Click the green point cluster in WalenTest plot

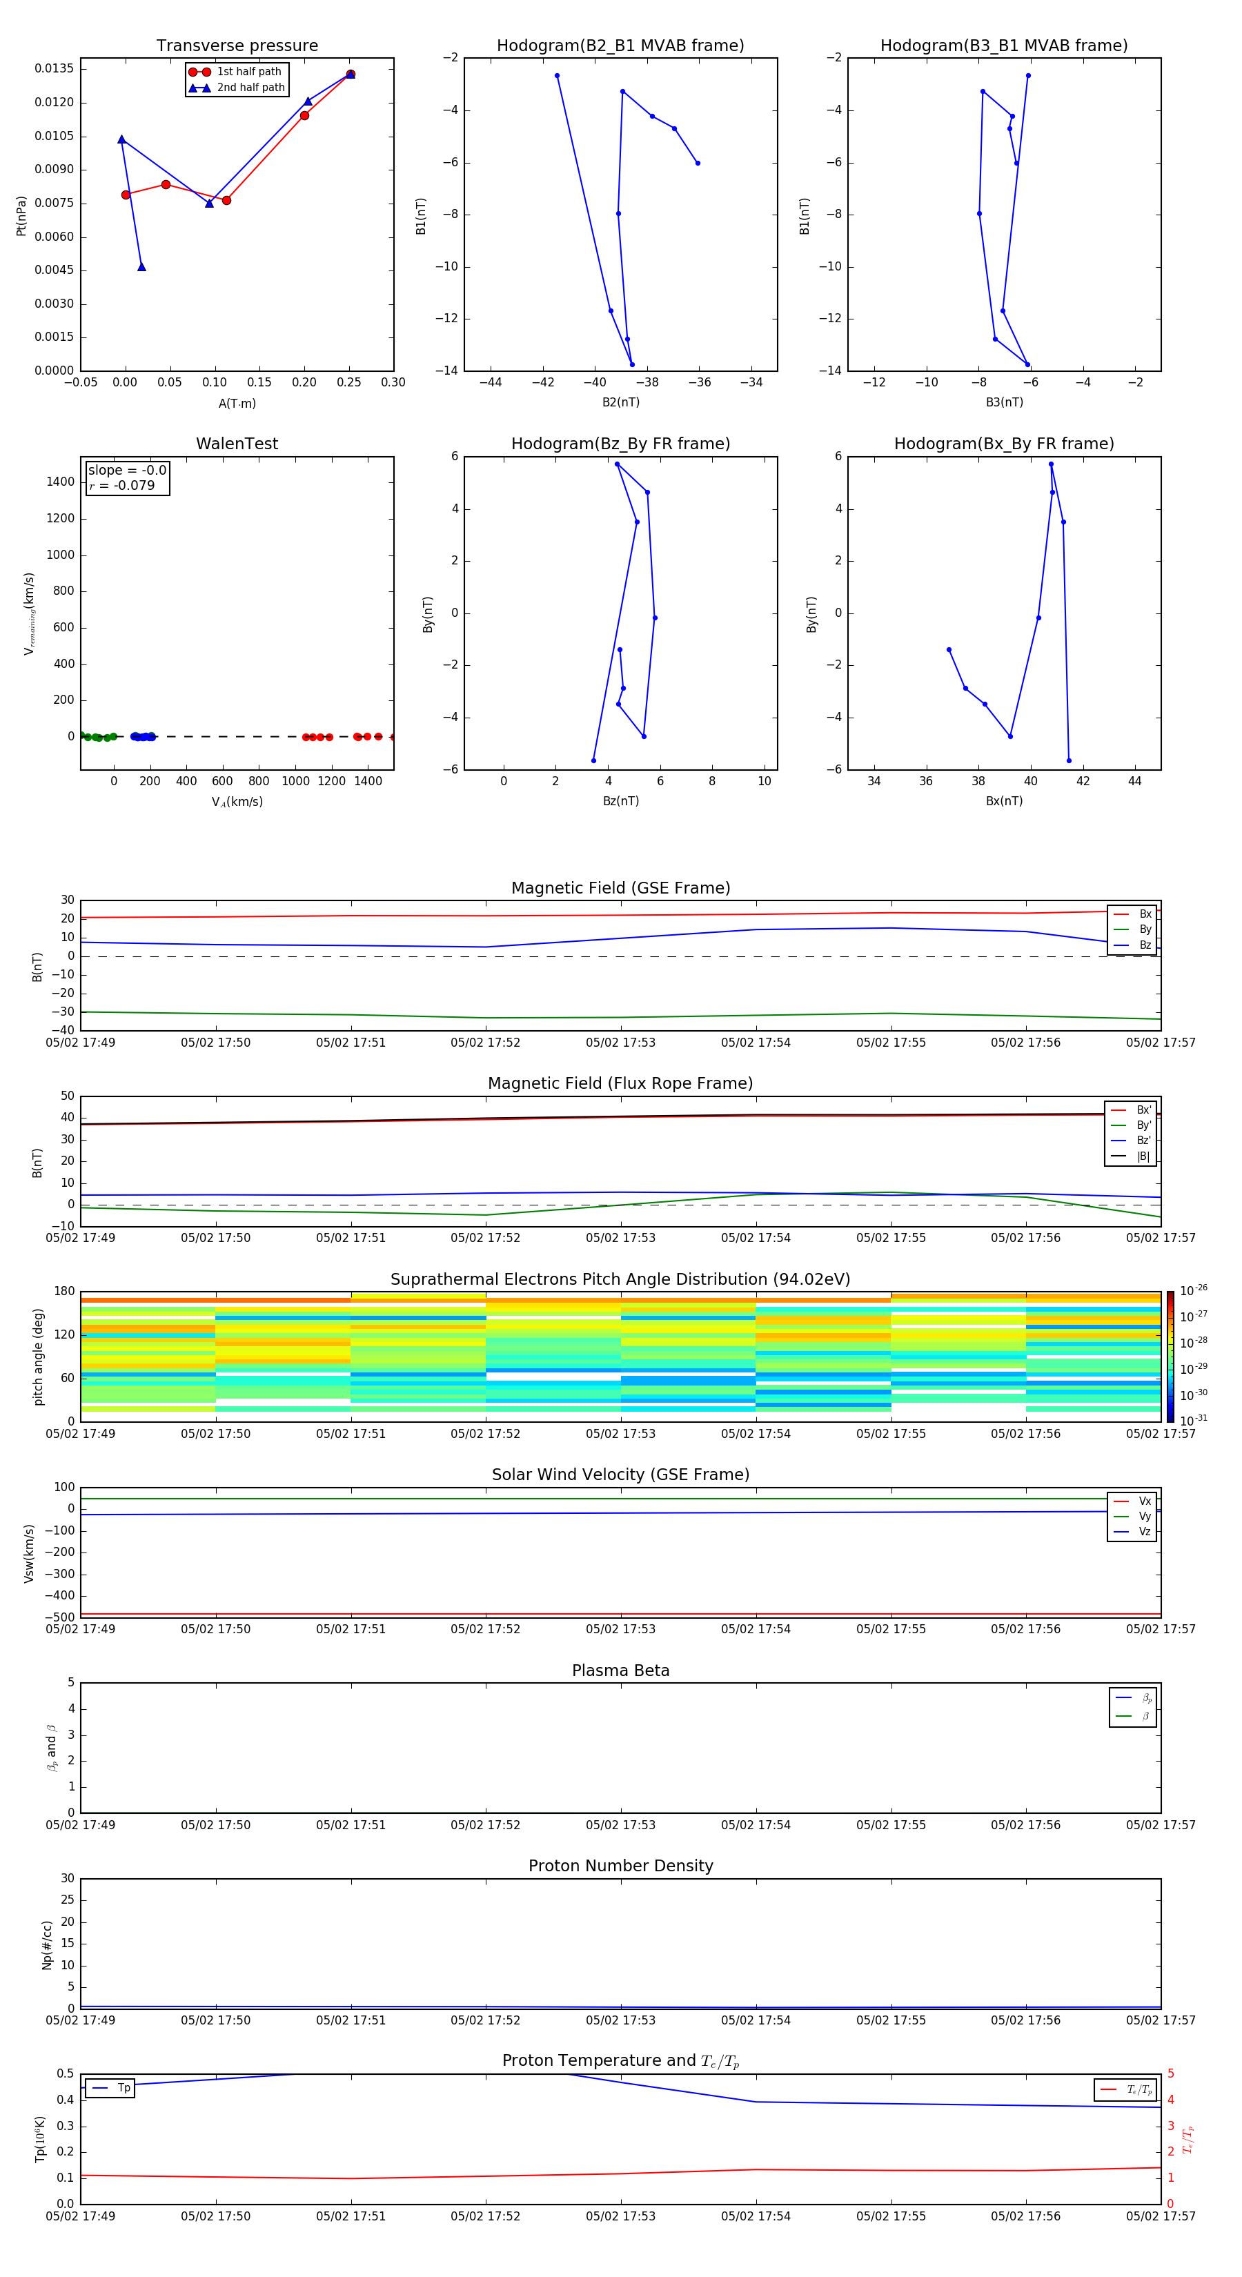tap(97, 737)
